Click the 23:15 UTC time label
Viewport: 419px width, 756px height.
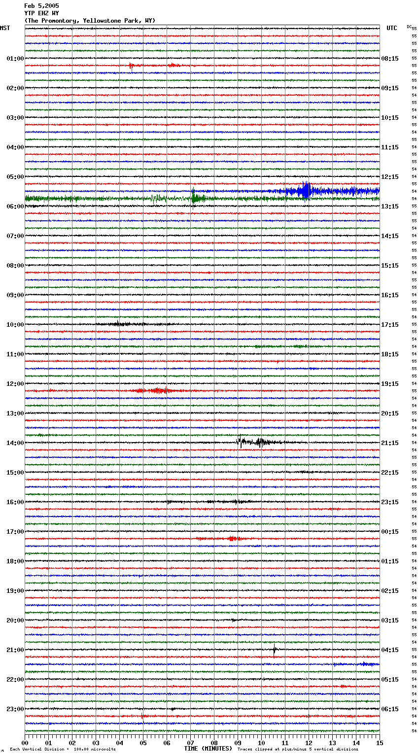390,502
